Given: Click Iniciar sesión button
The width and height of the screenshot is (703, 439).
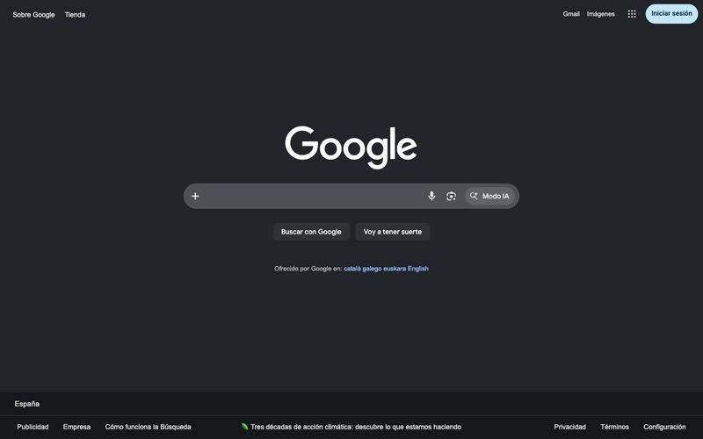Looking at the screenshot, I should pyautogui.click(x=671, y=13).
